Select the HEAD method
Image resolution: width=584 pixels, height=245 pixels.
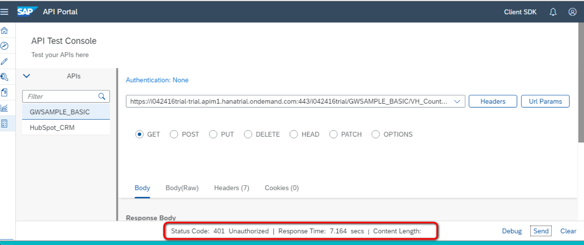click(293, 134)
